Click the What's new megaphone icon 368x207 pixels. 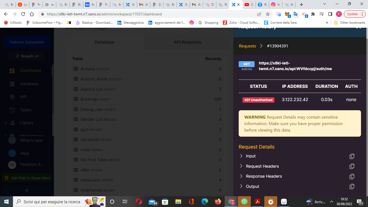(x=12, y=140)
